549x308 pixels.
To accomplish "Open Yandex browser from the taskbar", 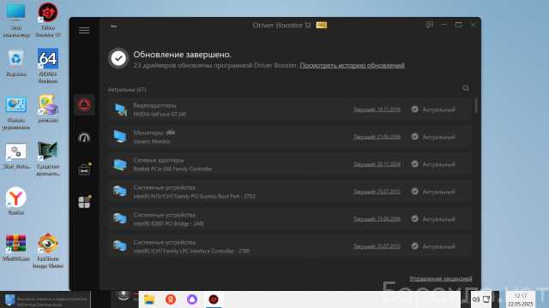I will tap(171, 299).
